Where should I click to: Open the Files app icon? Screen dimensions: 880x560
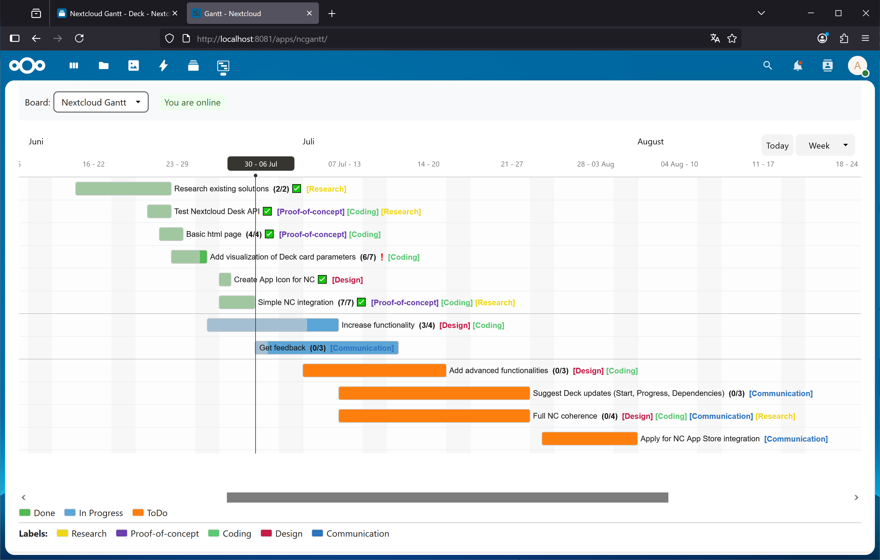(x=103, y=65)
